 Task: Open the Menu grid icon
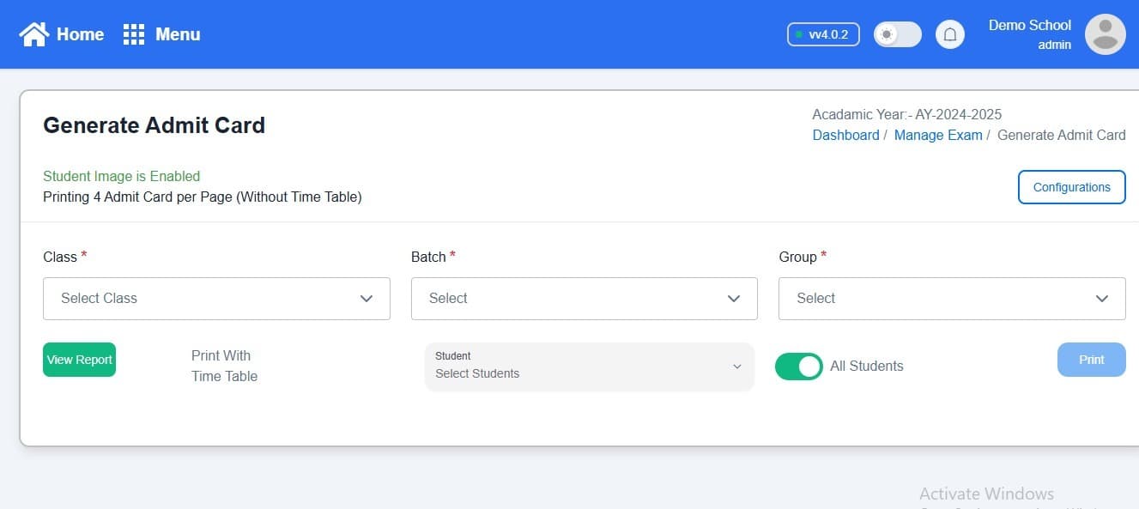(134, 34)
